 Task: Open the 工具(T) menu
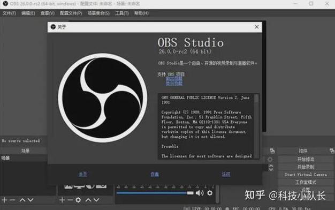pyautogui.click(x=122, y=13)
